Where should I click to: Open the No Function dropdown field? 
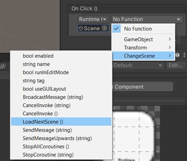click(147, 19)
